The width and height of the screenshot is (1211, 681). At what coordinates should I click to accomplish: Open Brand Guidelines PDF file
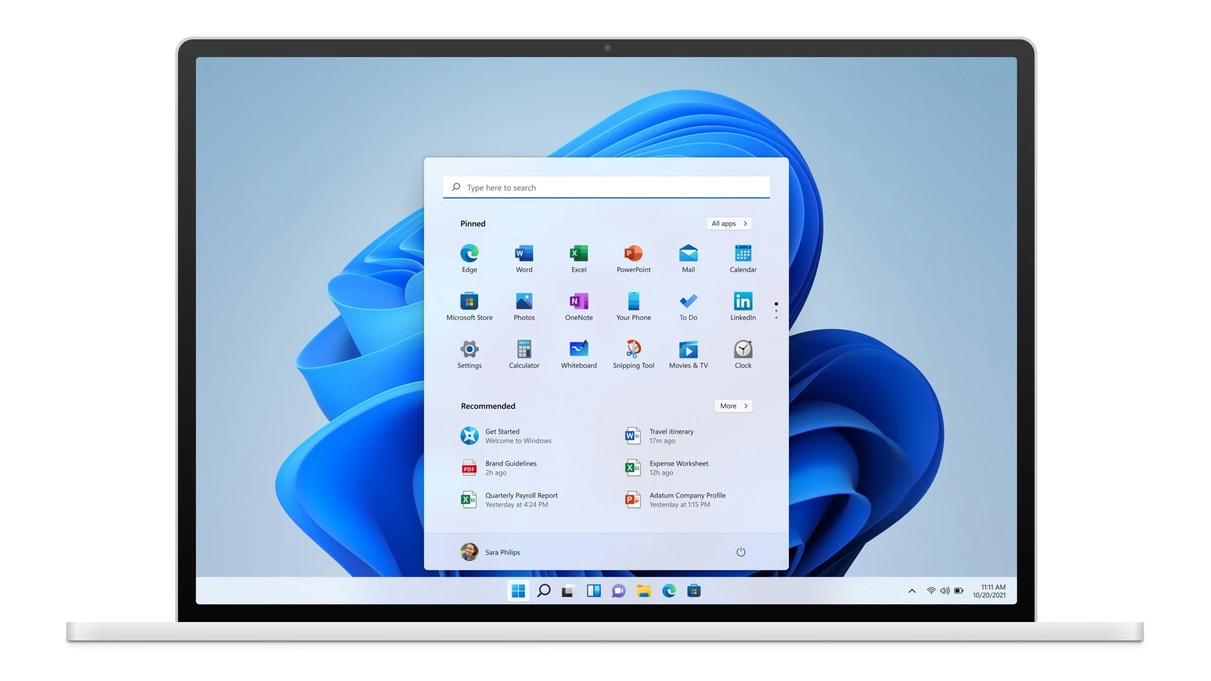pyautogui.click(x=511, y=467)
